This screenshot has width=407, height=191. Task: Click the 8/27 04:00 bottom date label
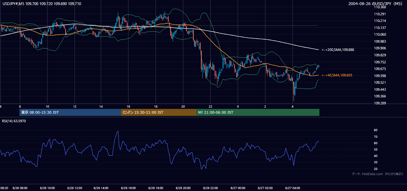pyautogui.click(x=292, y=188)
